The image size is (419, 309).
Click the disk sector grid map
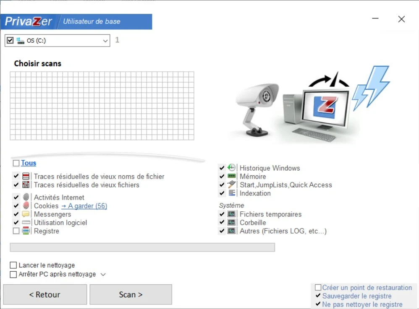(x=102, y=106)
